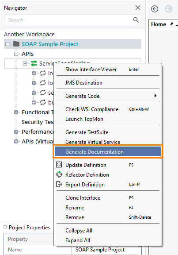The width and height of the screenshot is (178, 255).
Task: Select Clone Interface menu entry
Action: coord(108,198)
